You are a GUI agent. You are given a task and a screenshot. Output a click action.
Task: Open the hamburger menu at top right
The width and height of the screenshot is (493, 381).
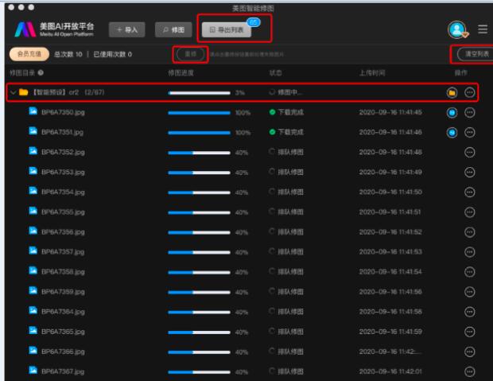tap(482, 29)
